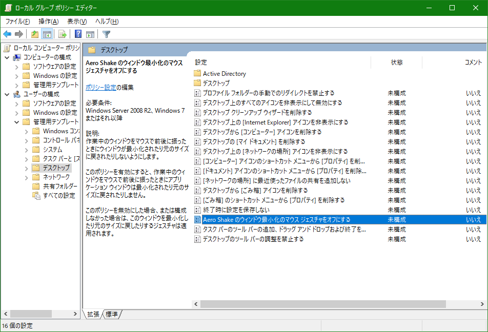This screenshot has height=332, width=488.
Task: Select デスクトップ上の [Internet Explorer] アイコンを非表示にする
Action: pos(275,122)
